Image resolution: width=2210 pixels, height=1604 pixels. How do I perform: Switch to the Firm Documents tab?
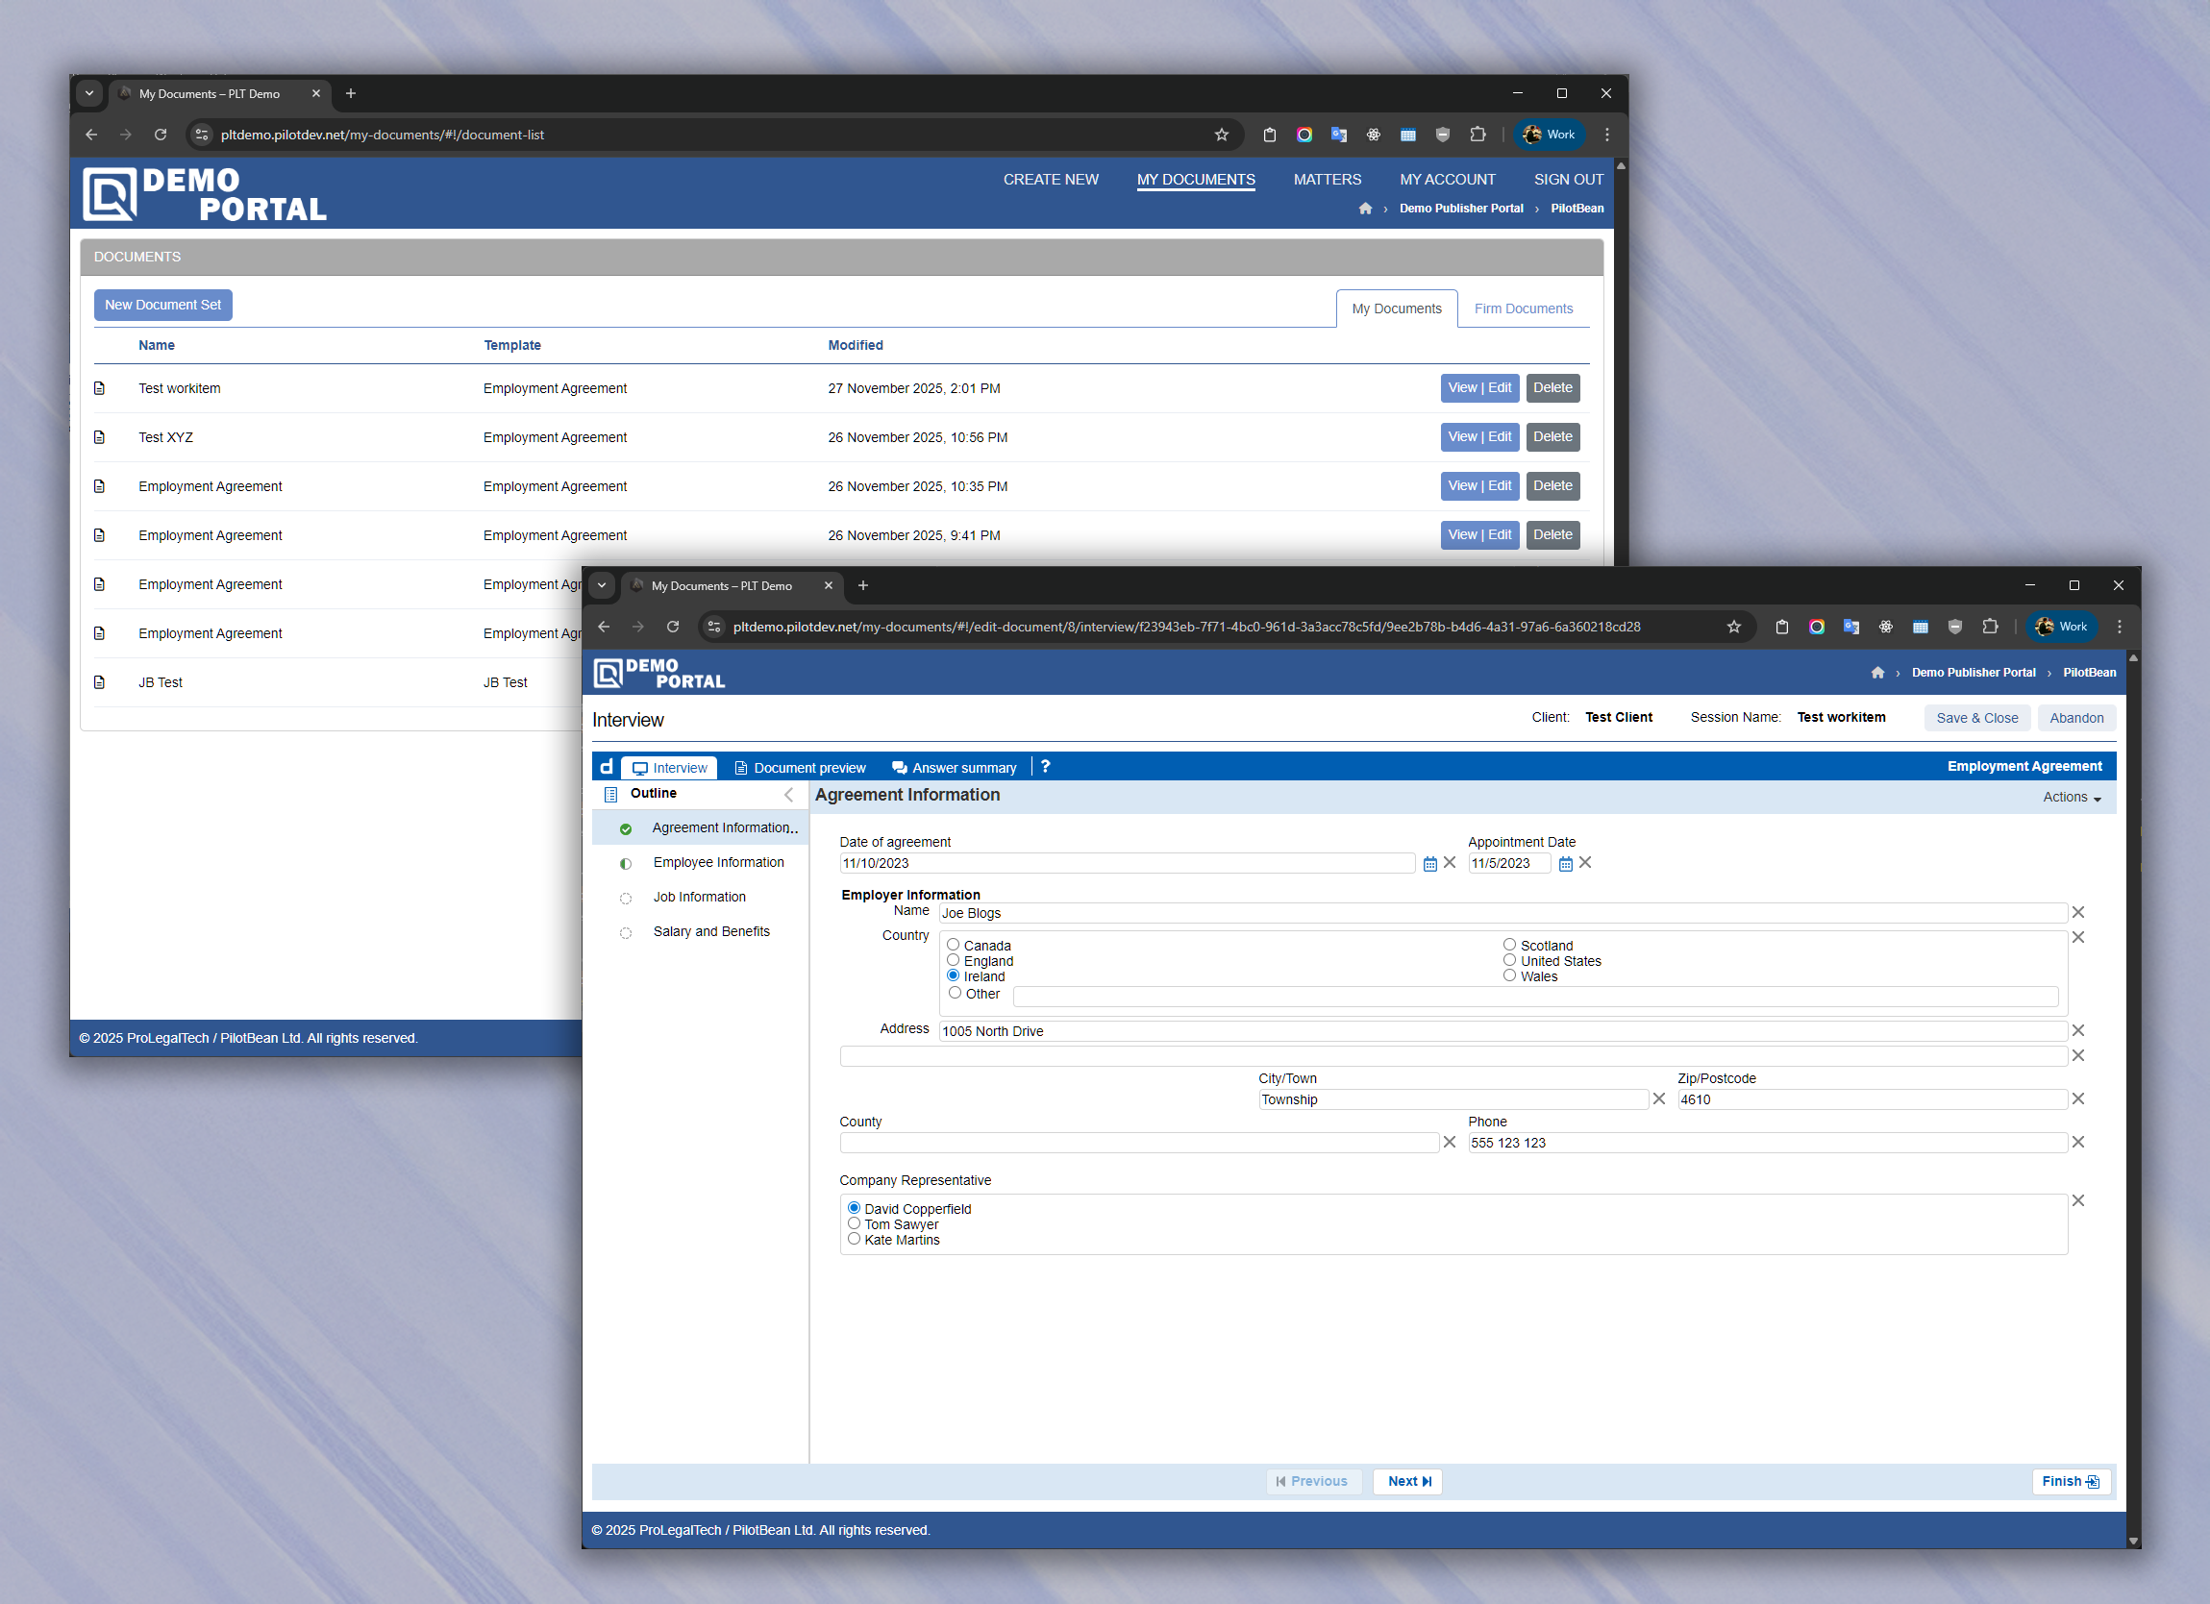1522,308
